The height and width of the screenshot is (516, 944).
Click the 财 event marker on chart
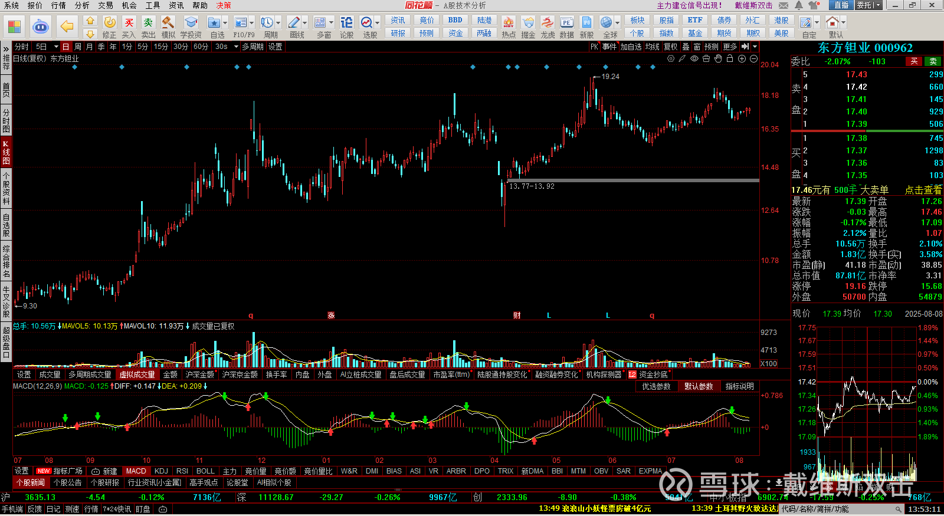click(x=517, y=315)
